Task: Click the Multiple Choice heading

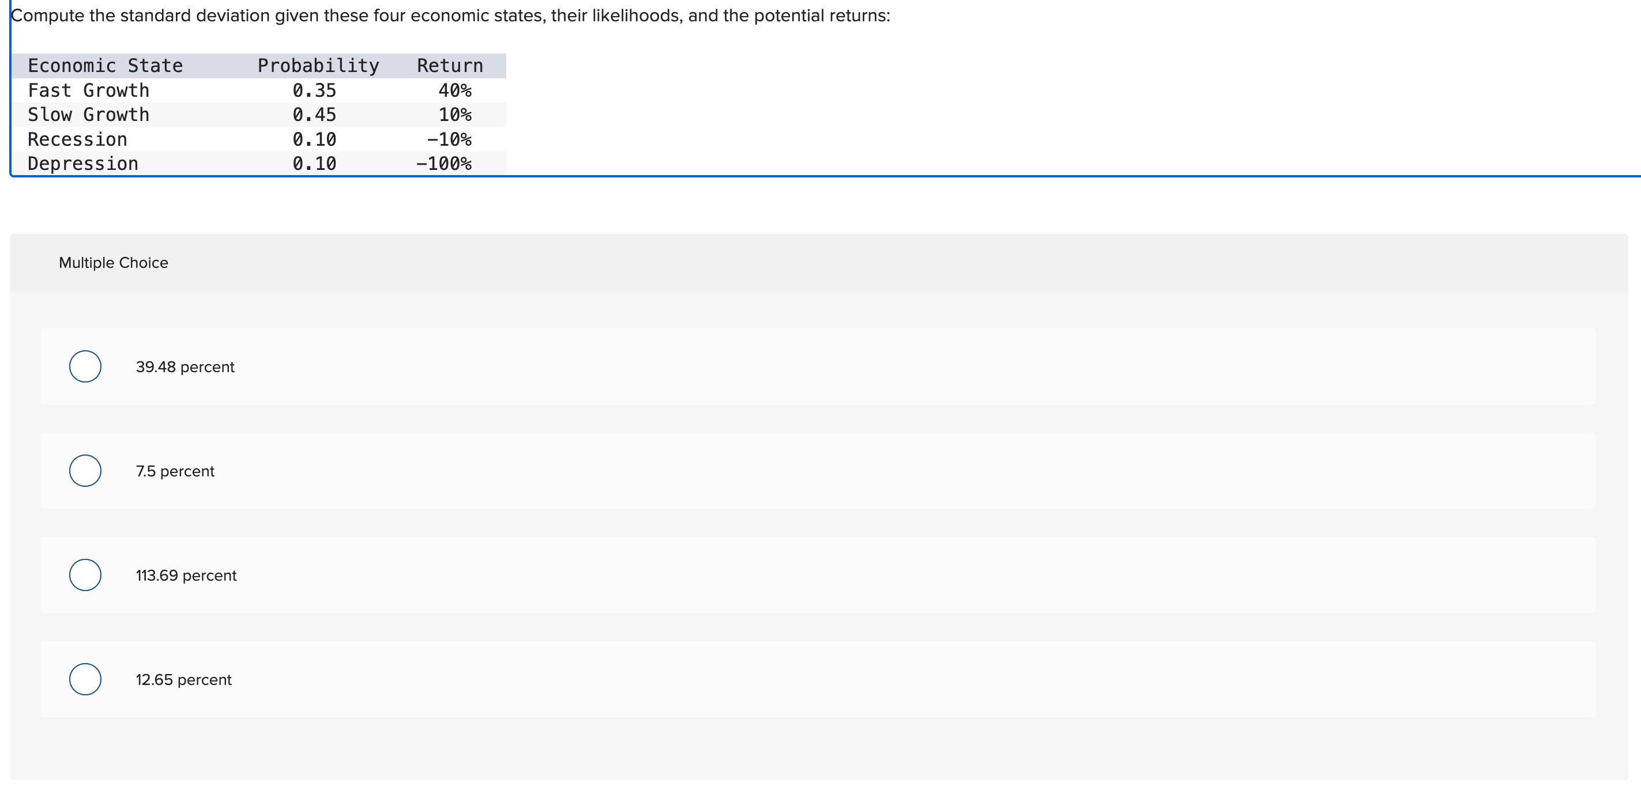Action: [x=114, y=263]
